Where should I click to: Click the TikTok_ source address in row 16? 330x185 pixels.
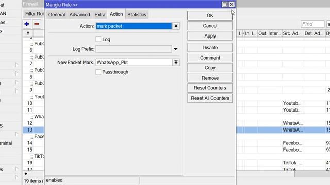(292, 163)
